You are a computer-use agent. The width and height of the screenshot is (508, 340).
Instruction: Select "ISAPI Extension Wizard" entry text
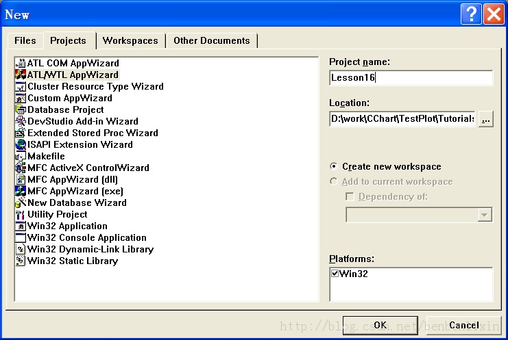point(80,144)
